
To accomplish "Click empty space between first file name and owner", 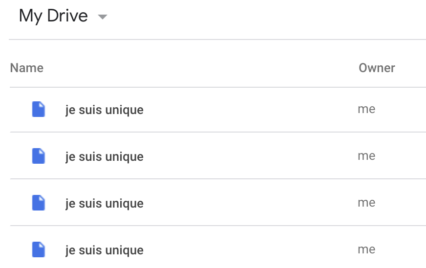I will [x=249, y=110].
